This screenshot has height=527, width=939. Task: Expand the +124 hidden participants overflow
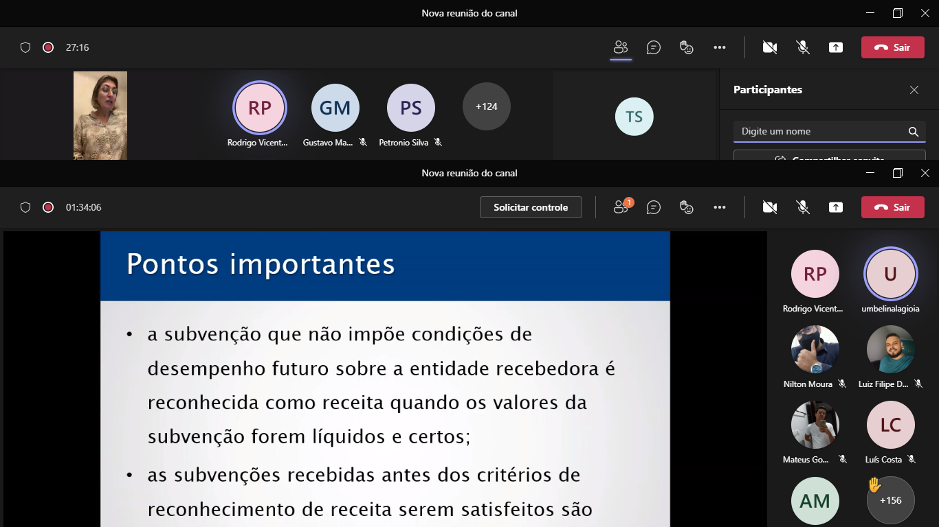point(486,106)
